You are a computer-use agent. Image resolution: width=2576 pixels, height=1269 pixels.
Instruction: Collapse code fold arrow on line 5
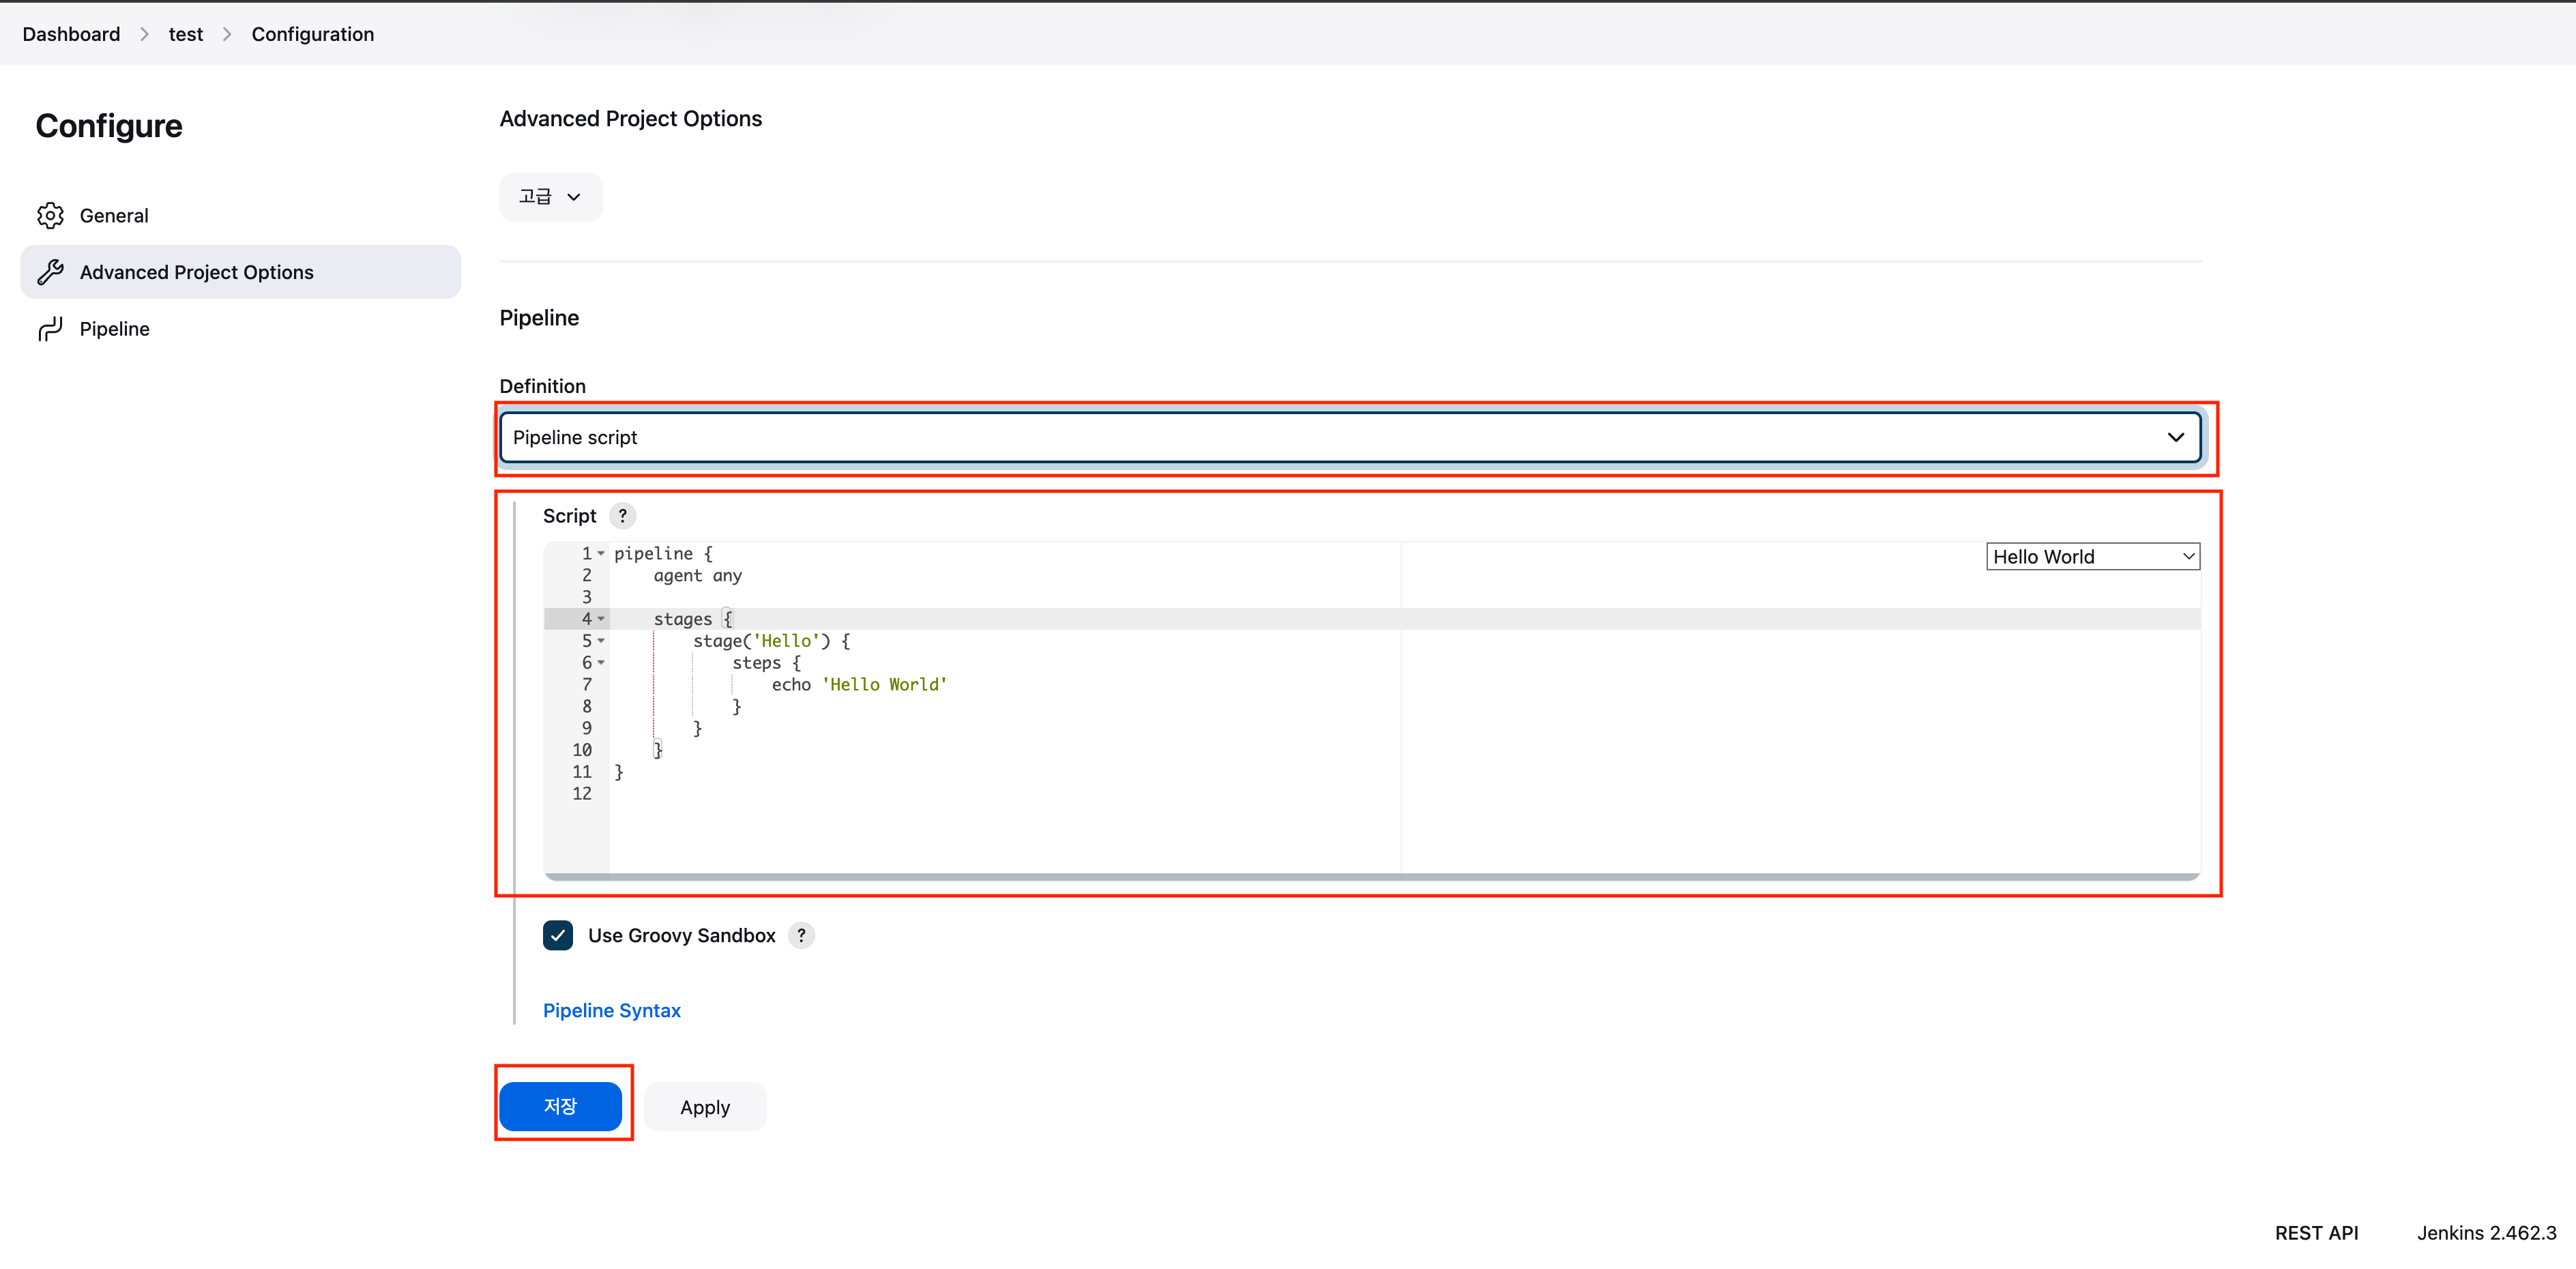point(601,641)
